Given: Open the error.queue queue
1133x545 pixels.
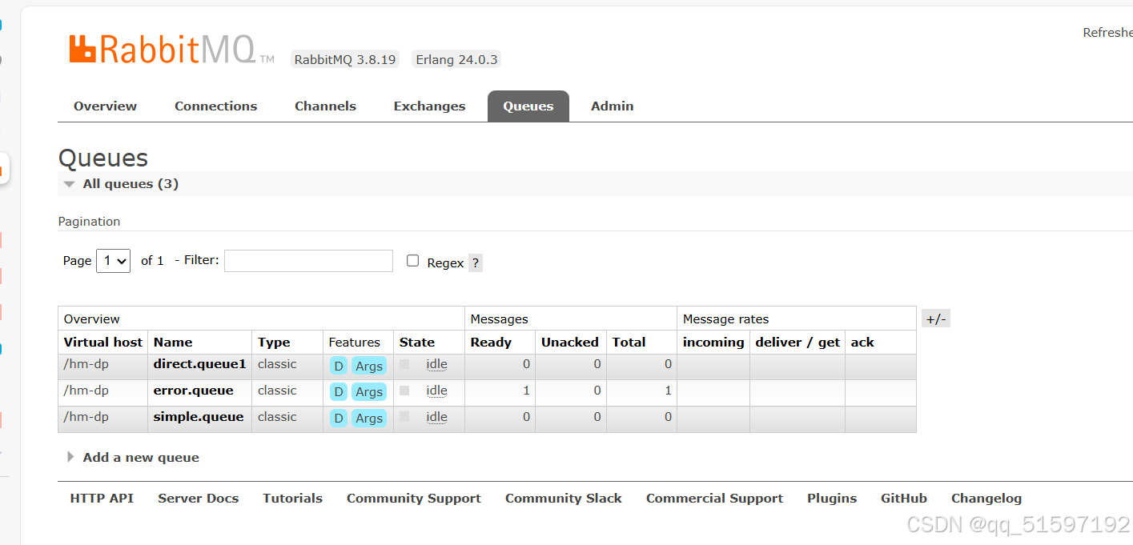Looking at the screenshot, I should coord(194,391).
